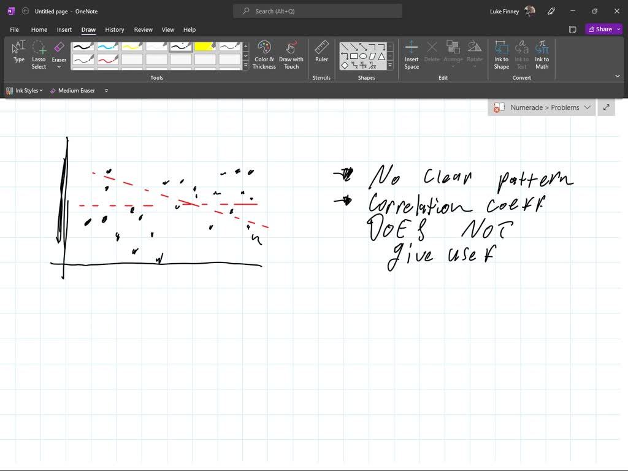
Task: Activate the Lasso Select tool
Action: [x=39, y=54]
